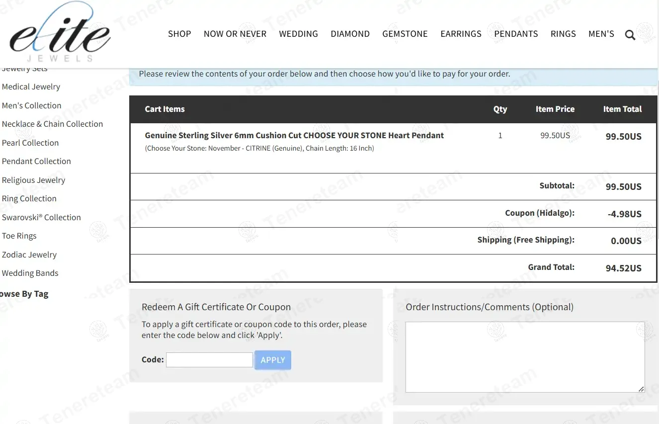Open Swarovski Collection category
This screenshot has width=659, height=424.
click(41, 217)
